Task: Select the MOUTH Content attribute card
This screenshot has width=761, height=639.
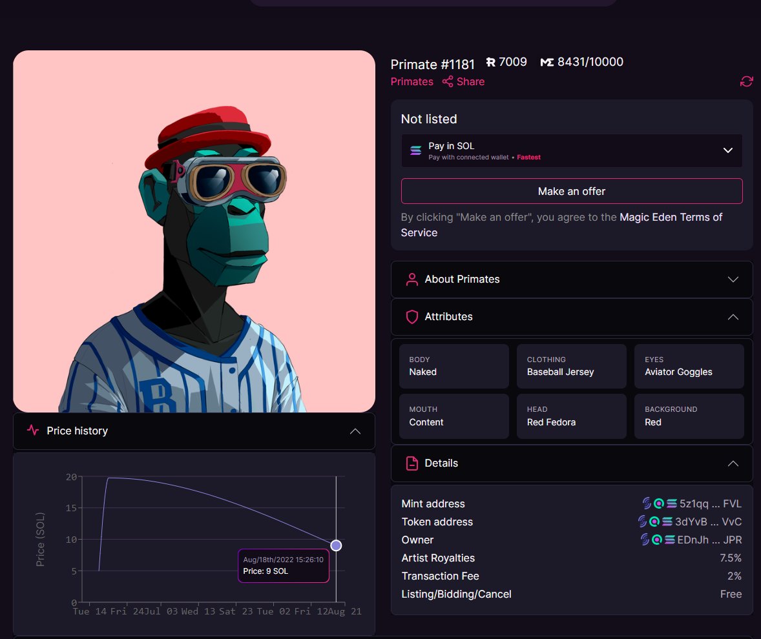Action: click(453, 416)
